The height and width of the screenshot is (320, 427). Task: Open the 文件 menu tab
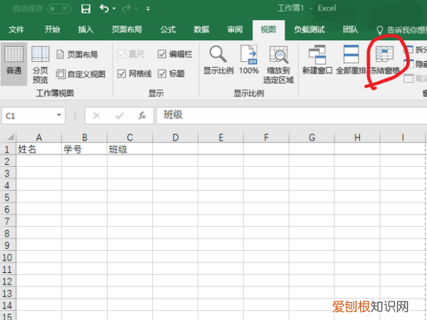16,29
